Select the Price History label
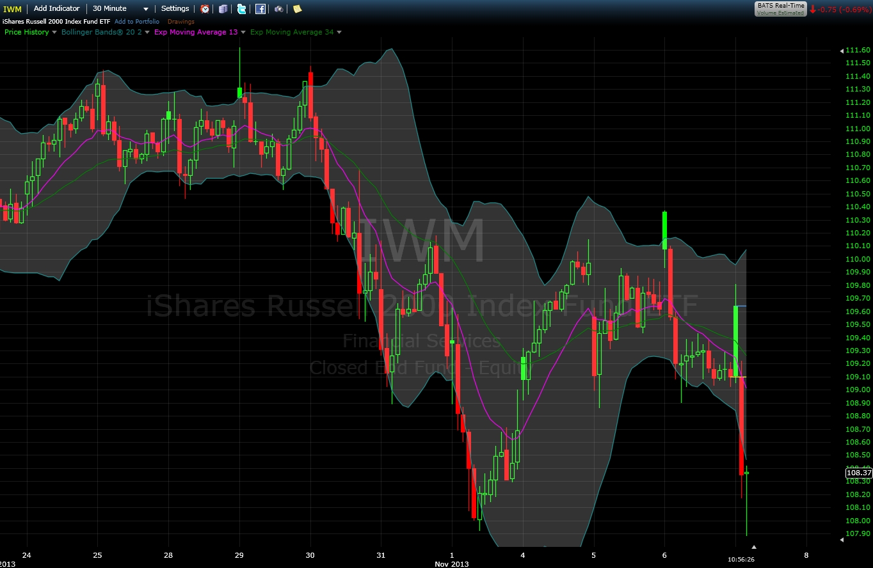 click(x=26, y=32)
